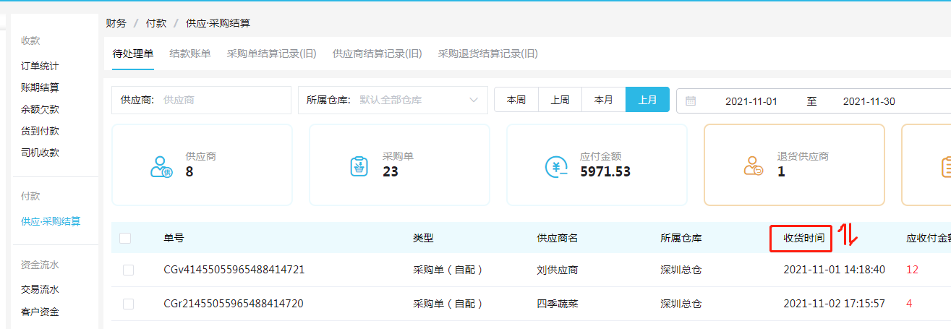Click the return supplier person icon
The height and width of the screenshot is (329, 951).
[x=753, y=166]
